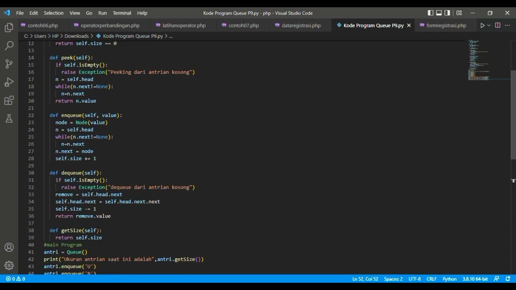The image size is (516, 290).
Task: Open the Search view icon
Action: click(9, 46)
